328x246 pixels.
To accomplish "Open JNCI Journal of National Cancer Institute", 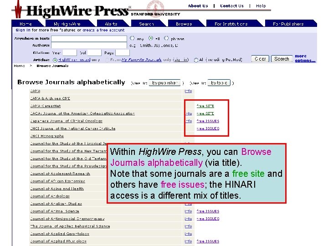I will 73,128.
